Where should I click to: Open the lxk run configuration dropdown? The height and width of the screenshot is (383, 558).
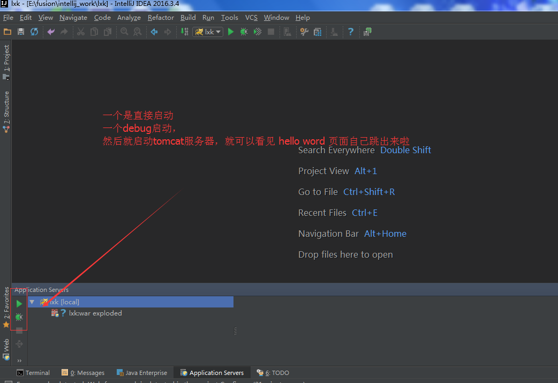point(208,32)
